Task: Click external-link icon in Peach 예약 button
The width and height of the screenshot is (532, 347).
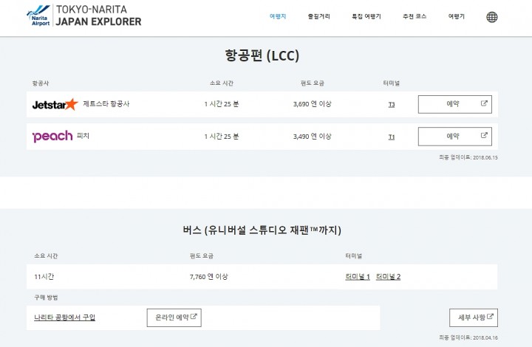Action: (484, 135)
